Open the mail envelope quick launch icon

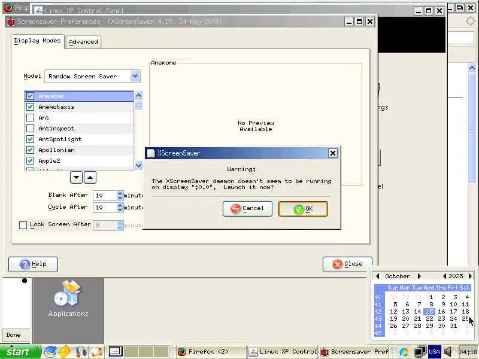pyautogui.click(x=65, y=352)
